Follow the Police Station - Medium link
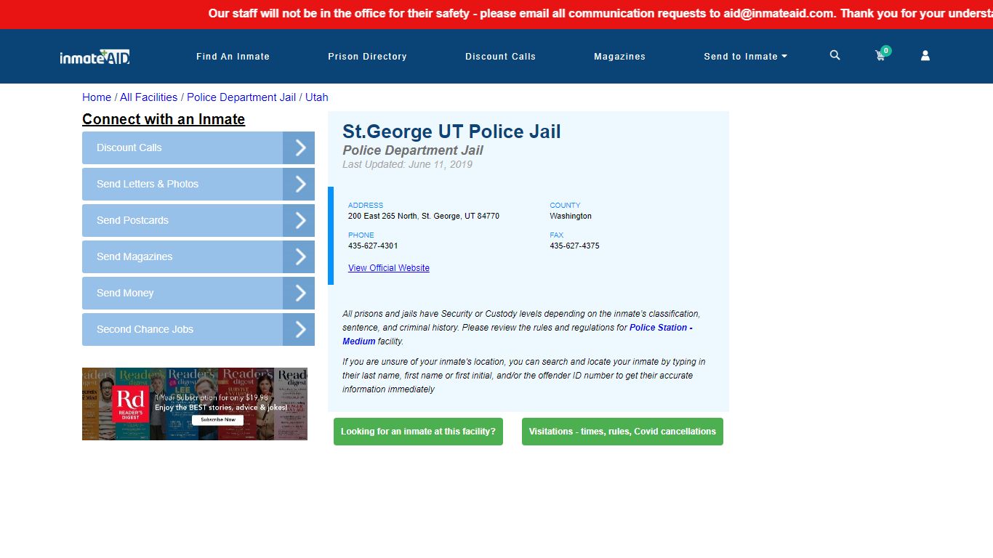This screenshot has width=993, height=558. coord(661,328)
